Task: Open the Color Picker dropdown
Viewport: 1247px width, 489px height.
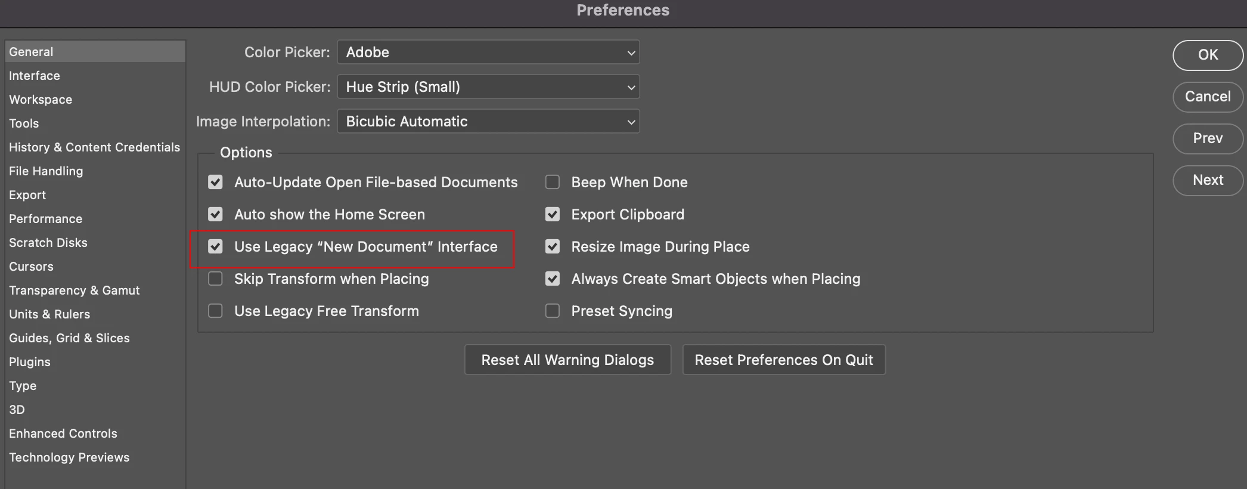Action: 488,52
